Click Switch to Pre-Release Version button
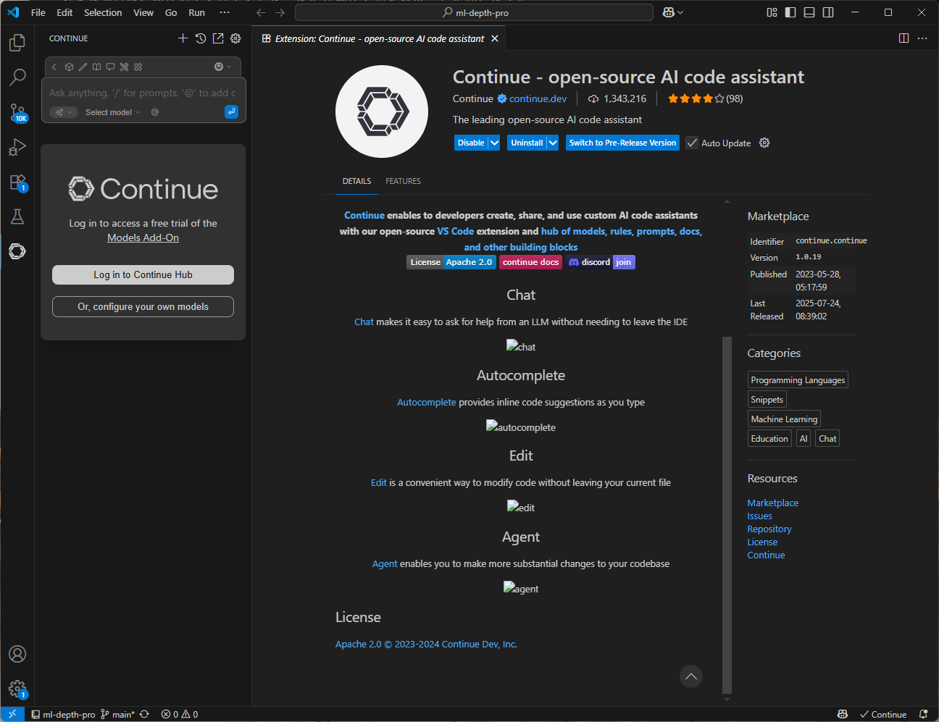 tap(622, 143)
